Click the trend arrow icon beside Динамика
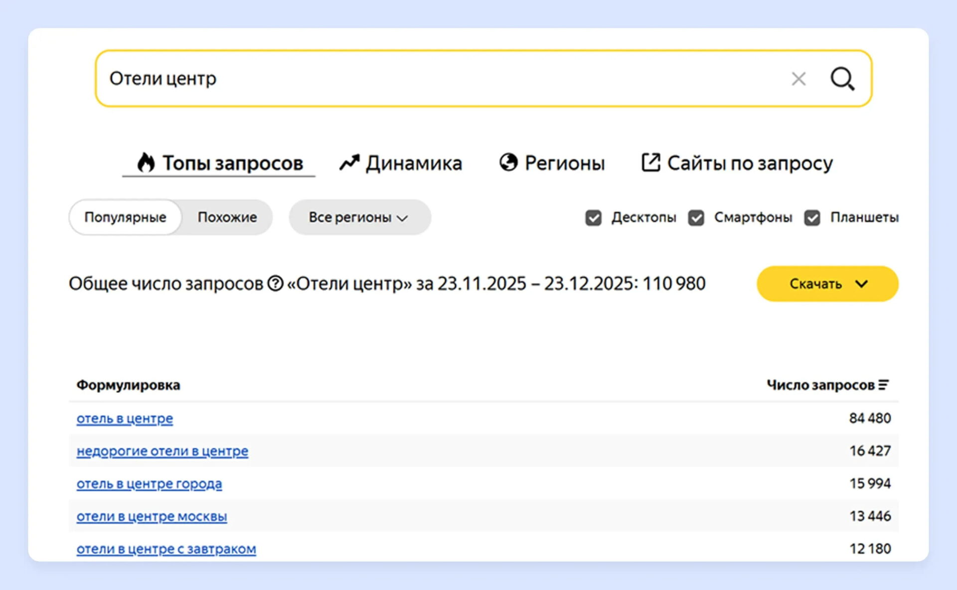957x590 pixels. point(349,162)
